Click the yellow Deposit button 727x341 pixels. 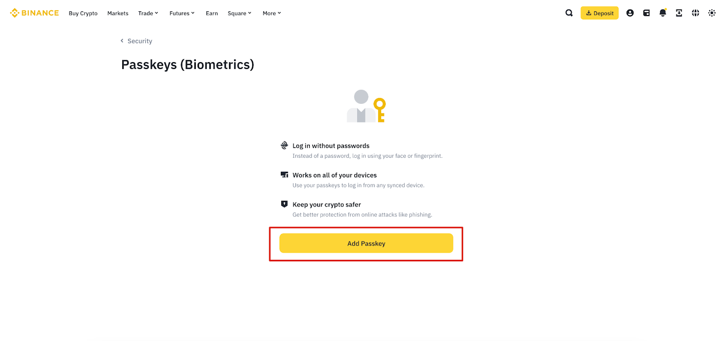[599, 13]
